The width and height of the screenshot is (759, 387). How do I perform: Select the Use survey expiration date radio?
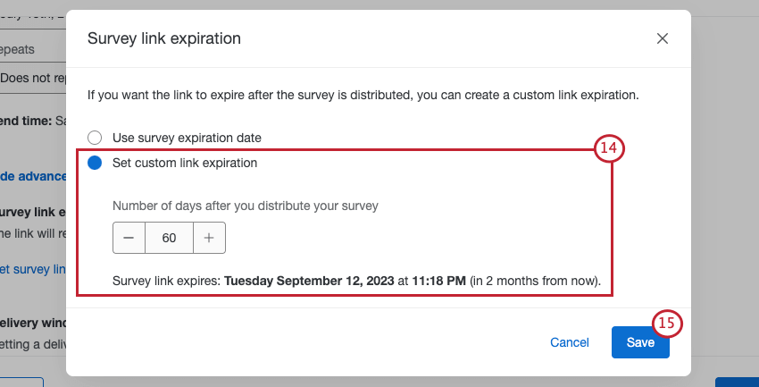coord(95,138)
